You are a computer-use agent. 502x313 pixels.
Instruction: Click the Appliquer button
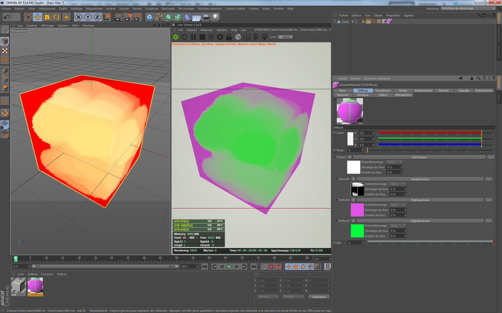tap(319, 297)
